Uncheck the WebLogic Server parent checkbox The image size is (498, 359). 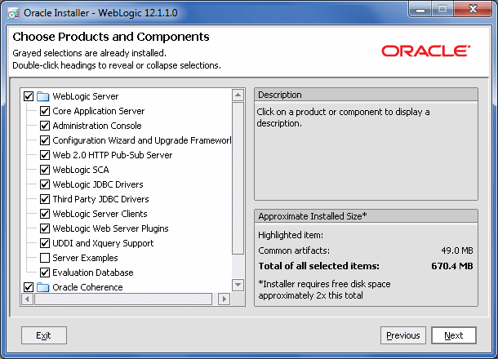[x=29, y=96]
